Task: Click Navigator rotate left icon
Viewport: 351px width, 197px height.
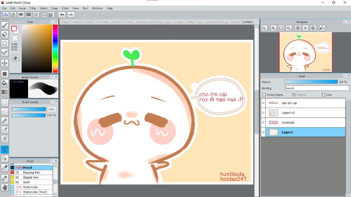Action: (298, 28)
